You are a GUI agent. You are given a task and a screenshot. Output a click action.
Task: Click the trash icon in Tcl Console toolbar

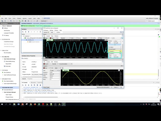[x=40, y=85]
